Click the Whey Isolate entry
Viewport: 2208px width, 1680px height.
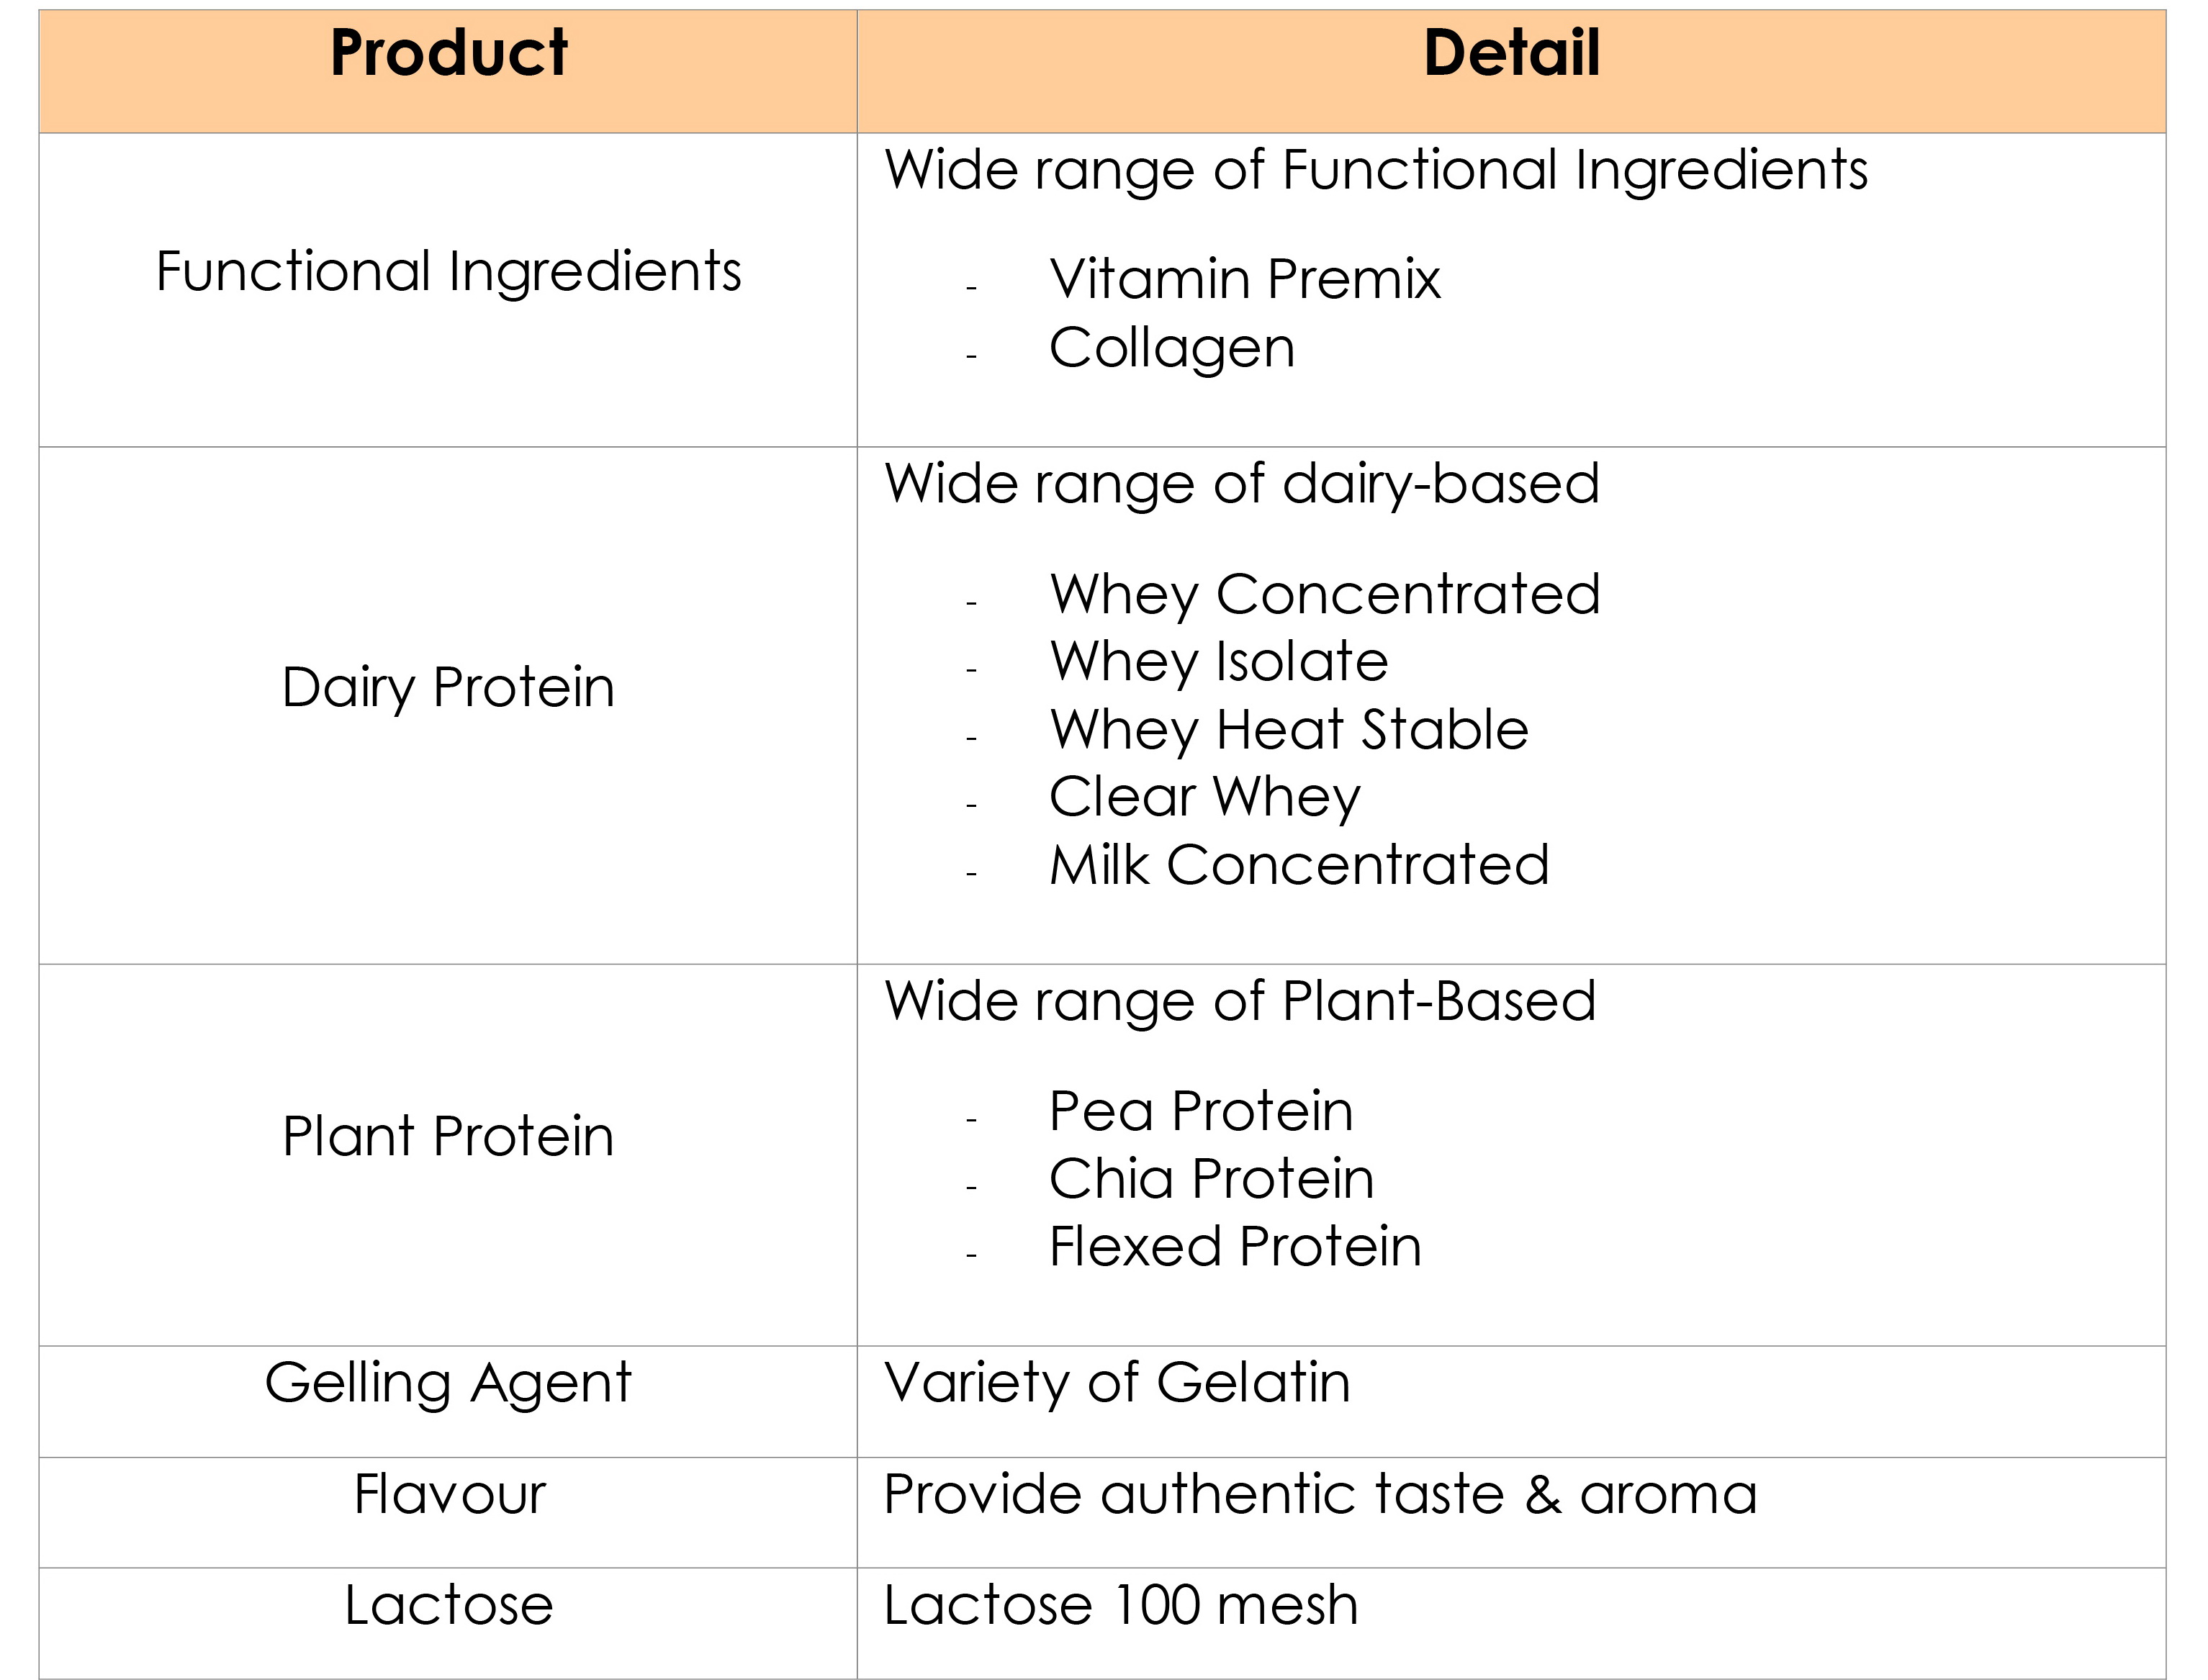pos(1218,662)
